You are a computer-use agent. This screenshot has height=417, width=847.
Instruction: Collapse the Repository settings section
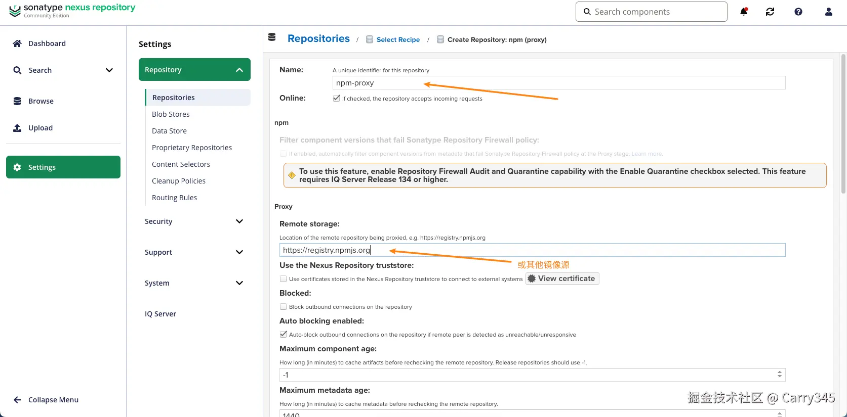[239, 70]
